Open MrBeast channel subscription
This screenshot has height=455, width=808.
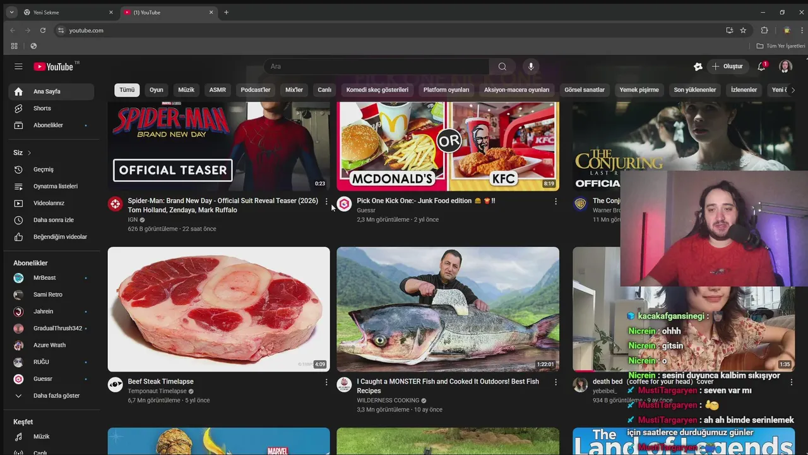pyautogui.click(x=52, y=277)
